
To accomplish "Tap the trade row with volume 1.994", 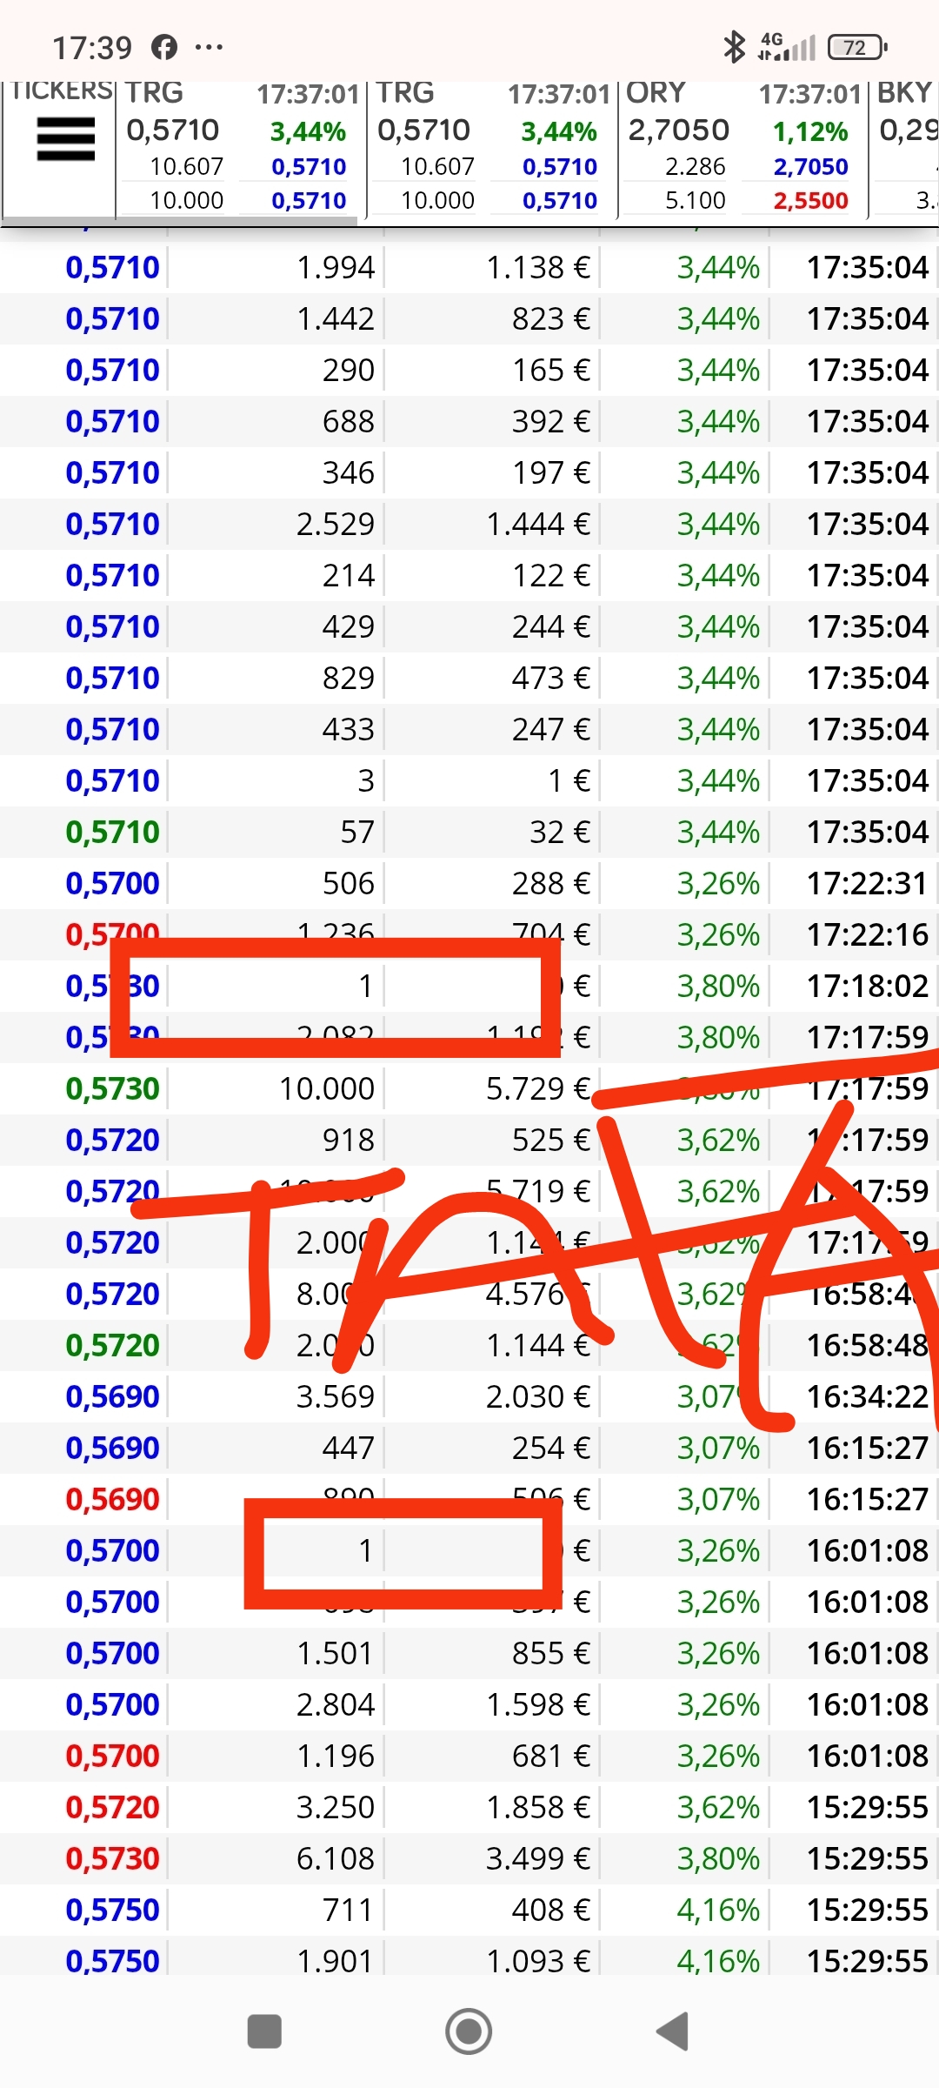I will pos(469,267).
